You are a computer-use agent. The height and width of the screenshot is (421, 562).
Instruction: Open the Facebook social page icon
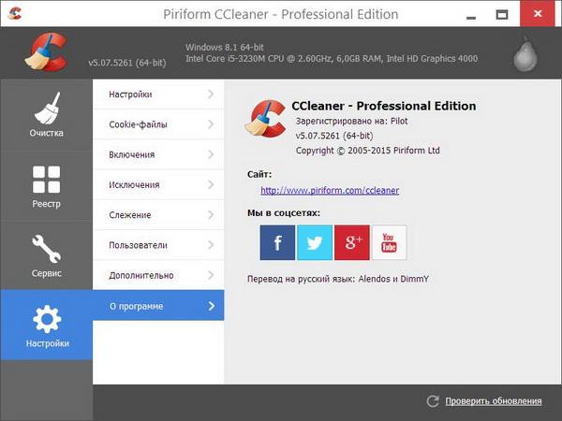pyautogui.click(x=277, y=242)
